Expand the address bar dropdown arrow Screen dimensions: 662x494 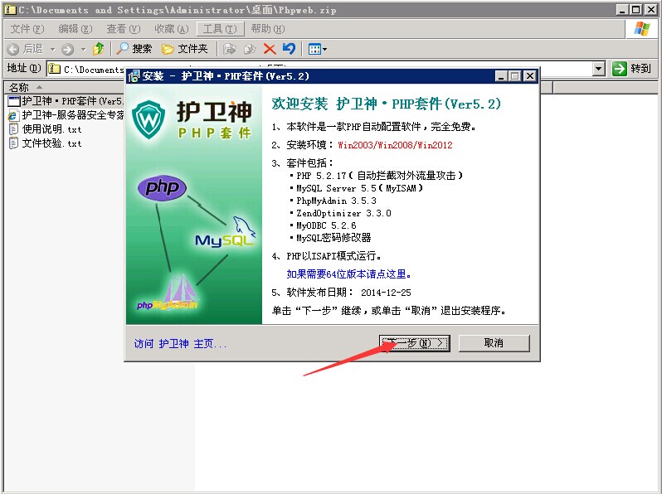tap(599, 68)
